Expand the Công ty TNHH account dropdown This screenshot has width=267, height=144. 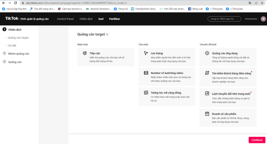click(224, 19)
